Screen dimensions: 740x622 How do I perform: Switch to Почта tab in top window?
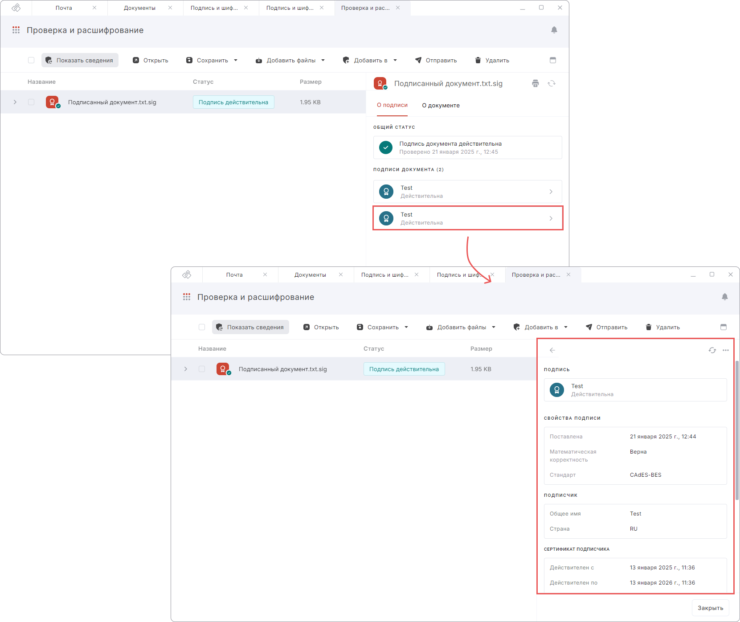64,8
